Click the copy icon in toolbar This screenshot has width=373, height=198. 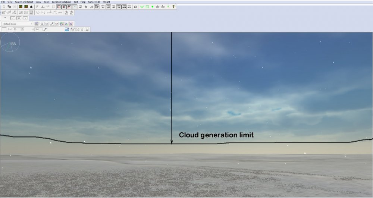9,7
